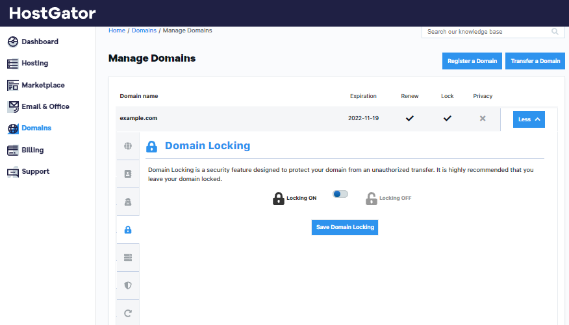Select Email & Office menu item
The height and width of the screenshot is (325, 569).
38,106
